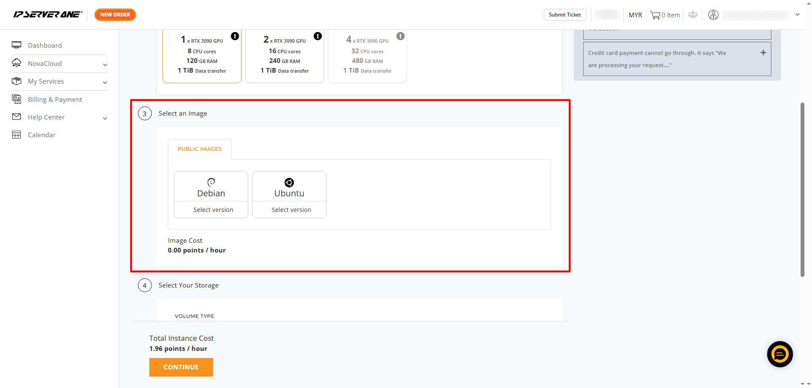Expand the credit card payment FAQ plus icon
Viewport: 812px width, 388px height.
tap(763, 53)
